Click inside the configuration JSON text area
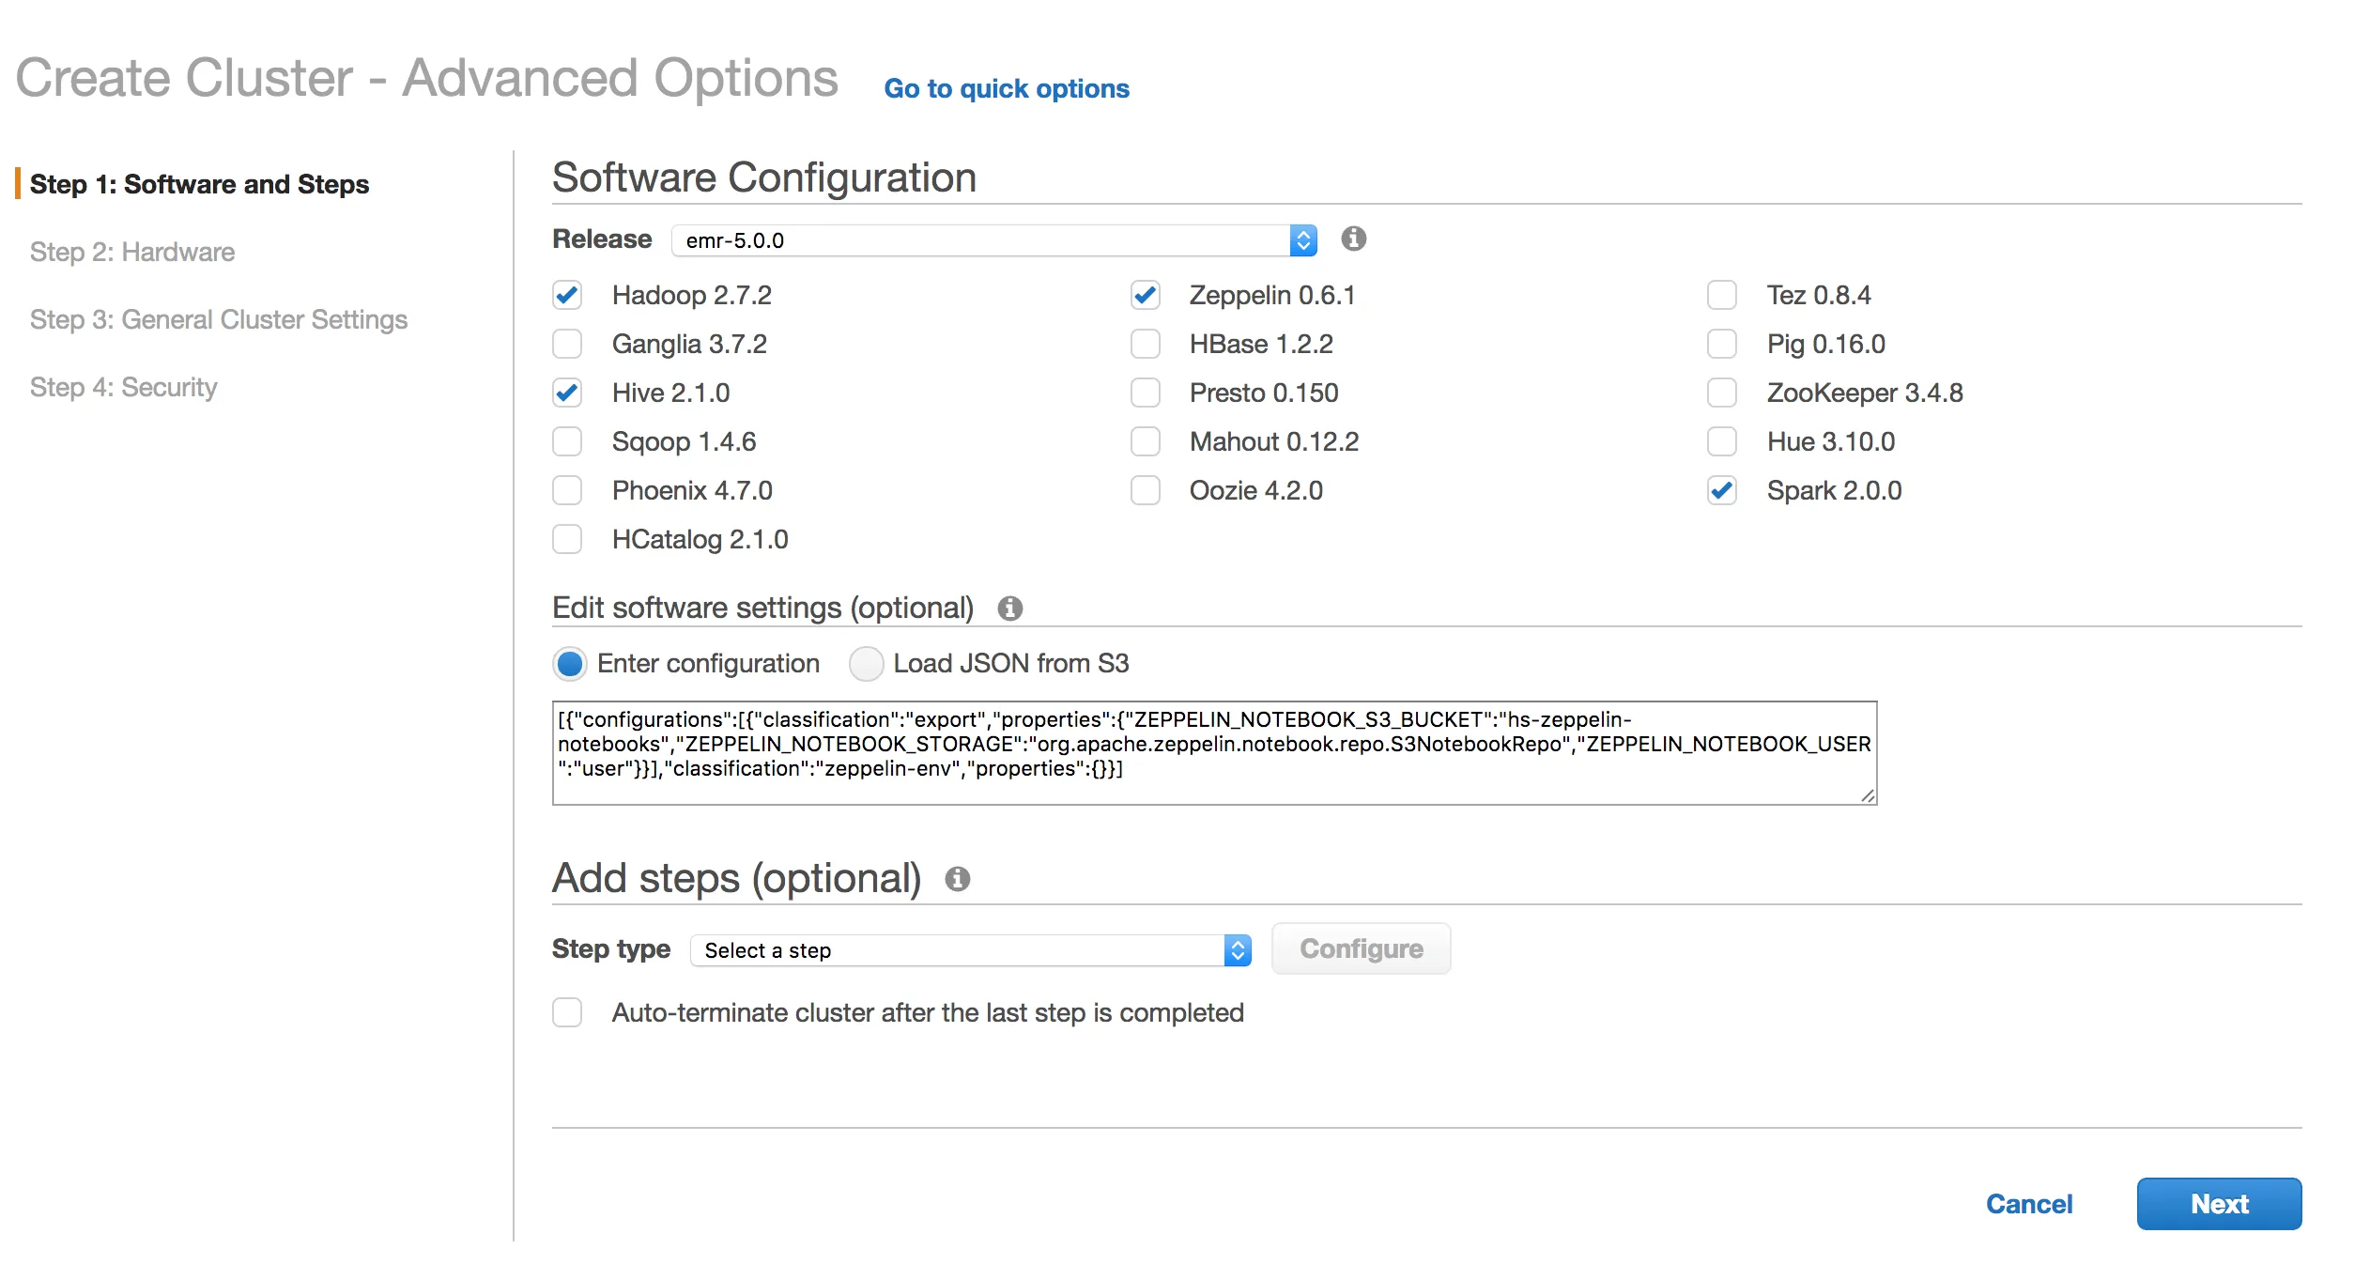 click(1213, 753)
